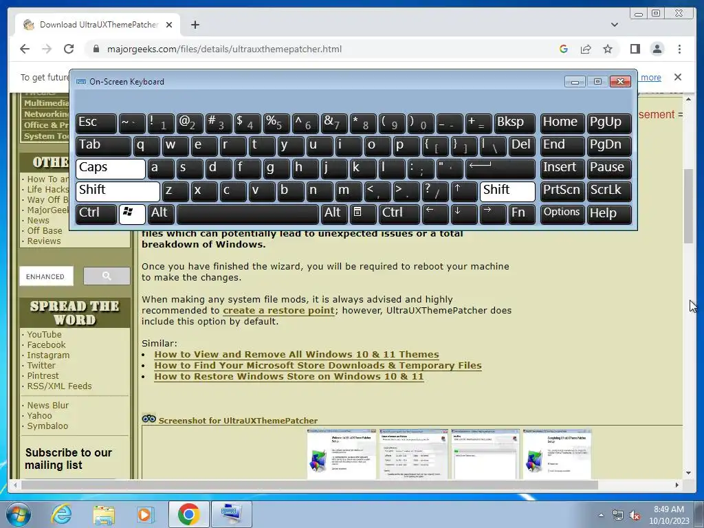The width and height of the screenshot is (704, 528).
Task: Click the Chrome forward arrow
Action: (x=47, y=49)
